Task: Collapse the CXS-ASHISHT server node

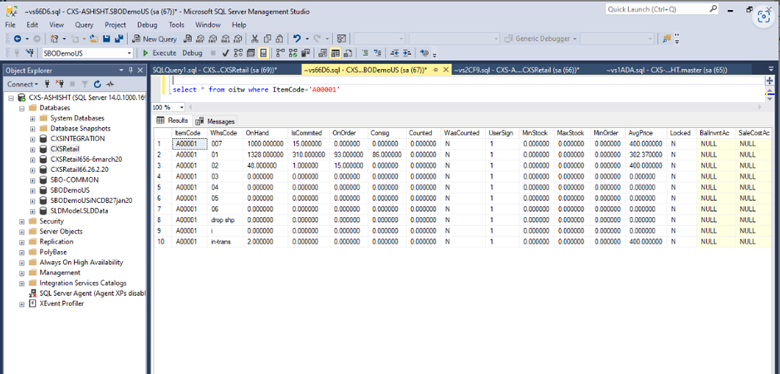Action: point(11,97)
